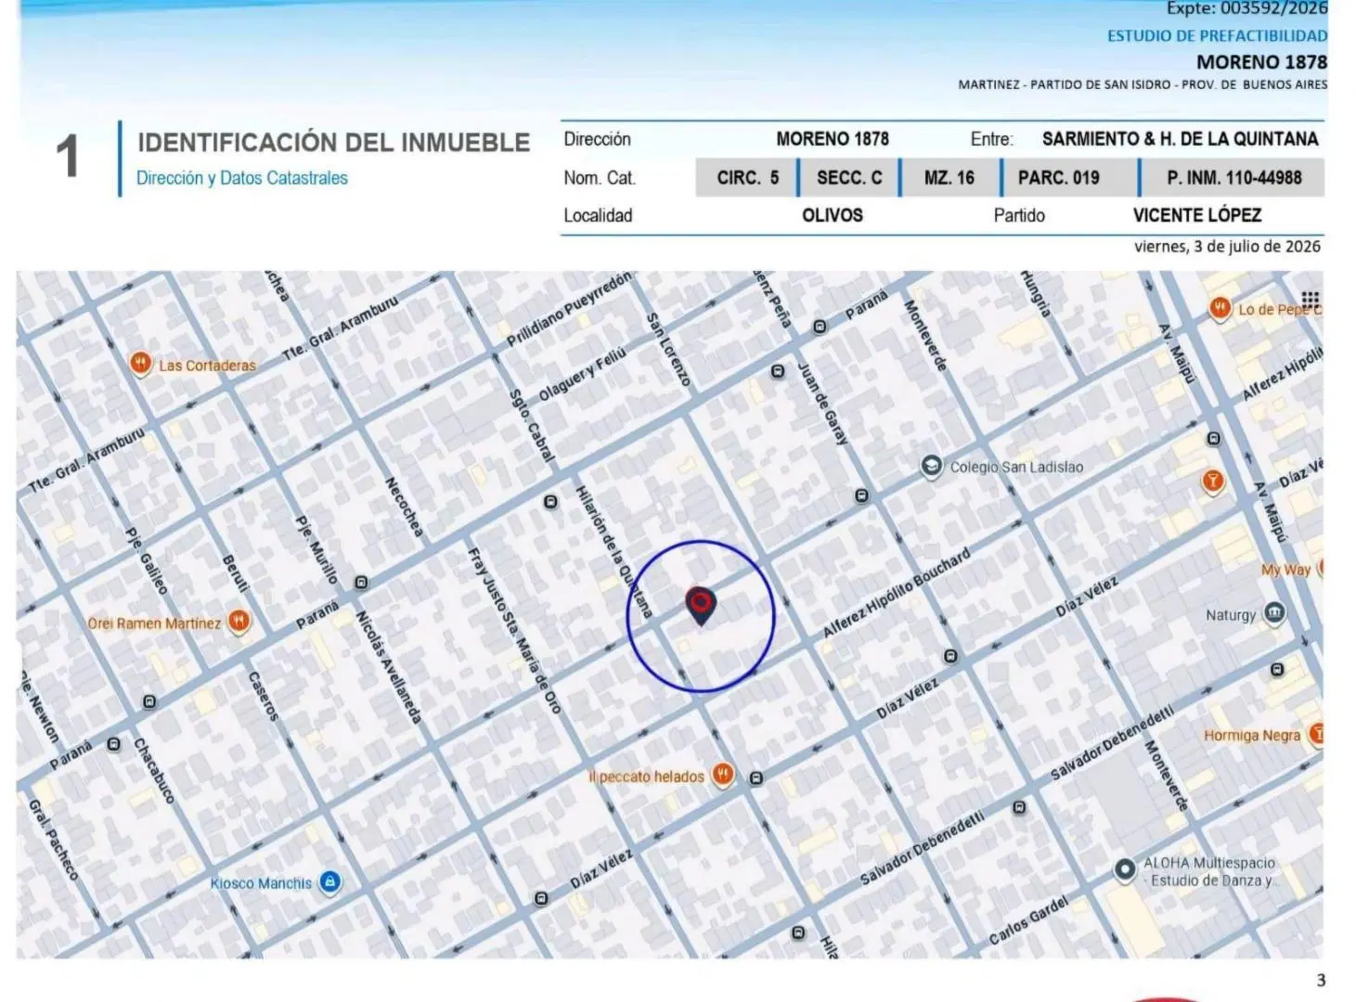Click the Nicolás Avellaneda street label
The width and height of the screenshot is (1356, 1002).
[x=389, y=666]
